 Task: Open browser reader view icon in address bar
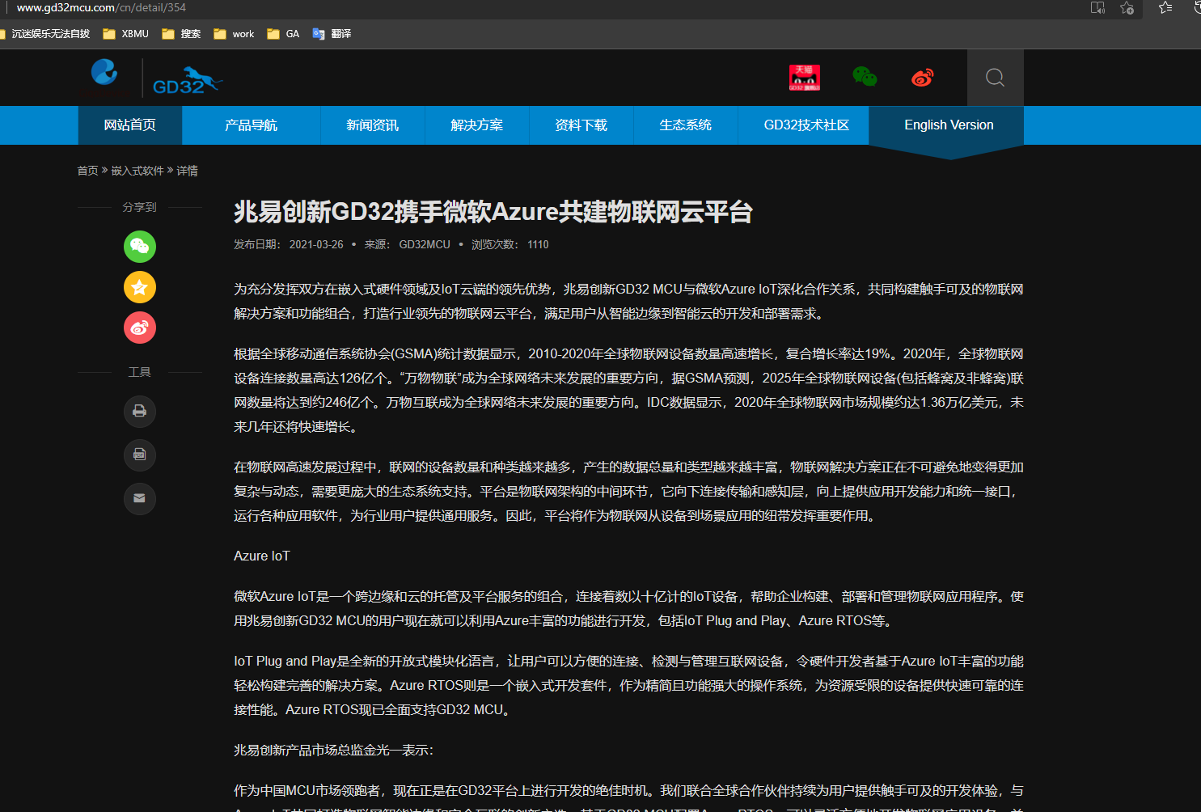click(x=1097, y=8)
